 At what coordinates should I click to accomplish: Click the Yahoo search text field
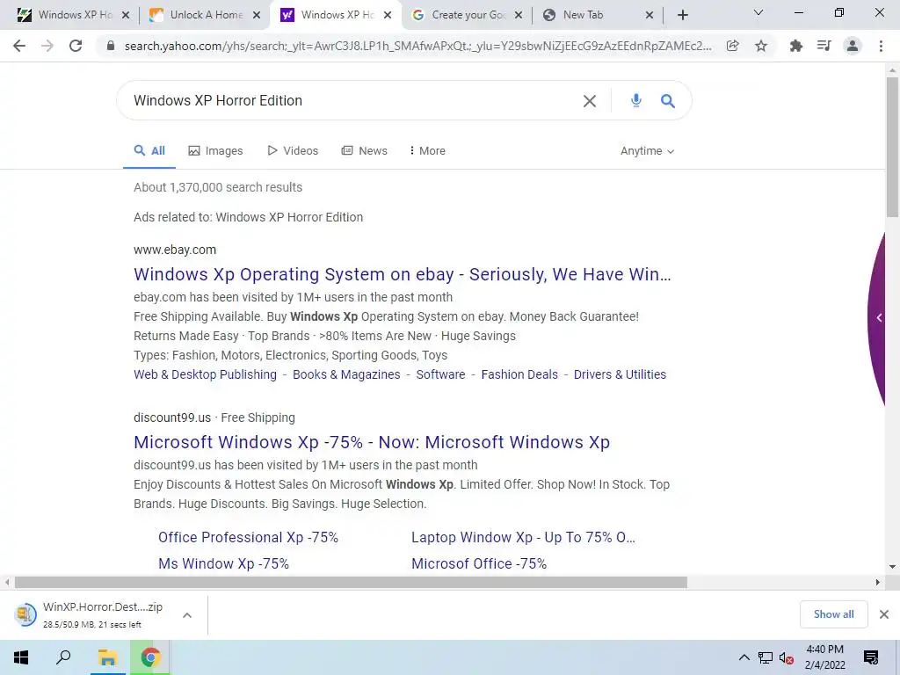(350, 101)
